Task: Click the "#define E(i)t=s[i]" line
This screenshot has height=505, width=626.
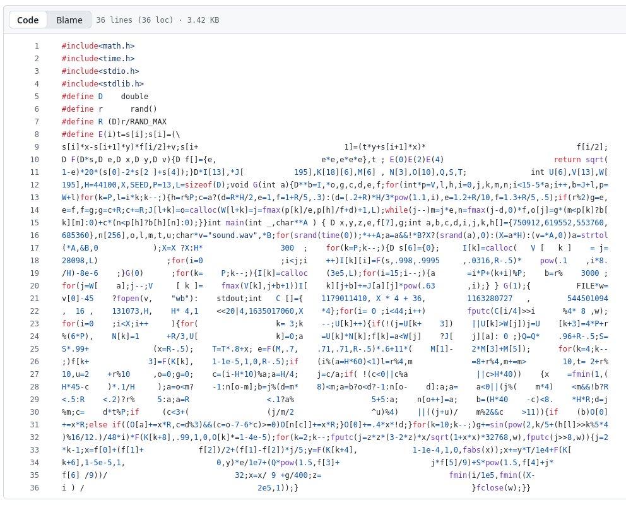Action: point(121,134)
